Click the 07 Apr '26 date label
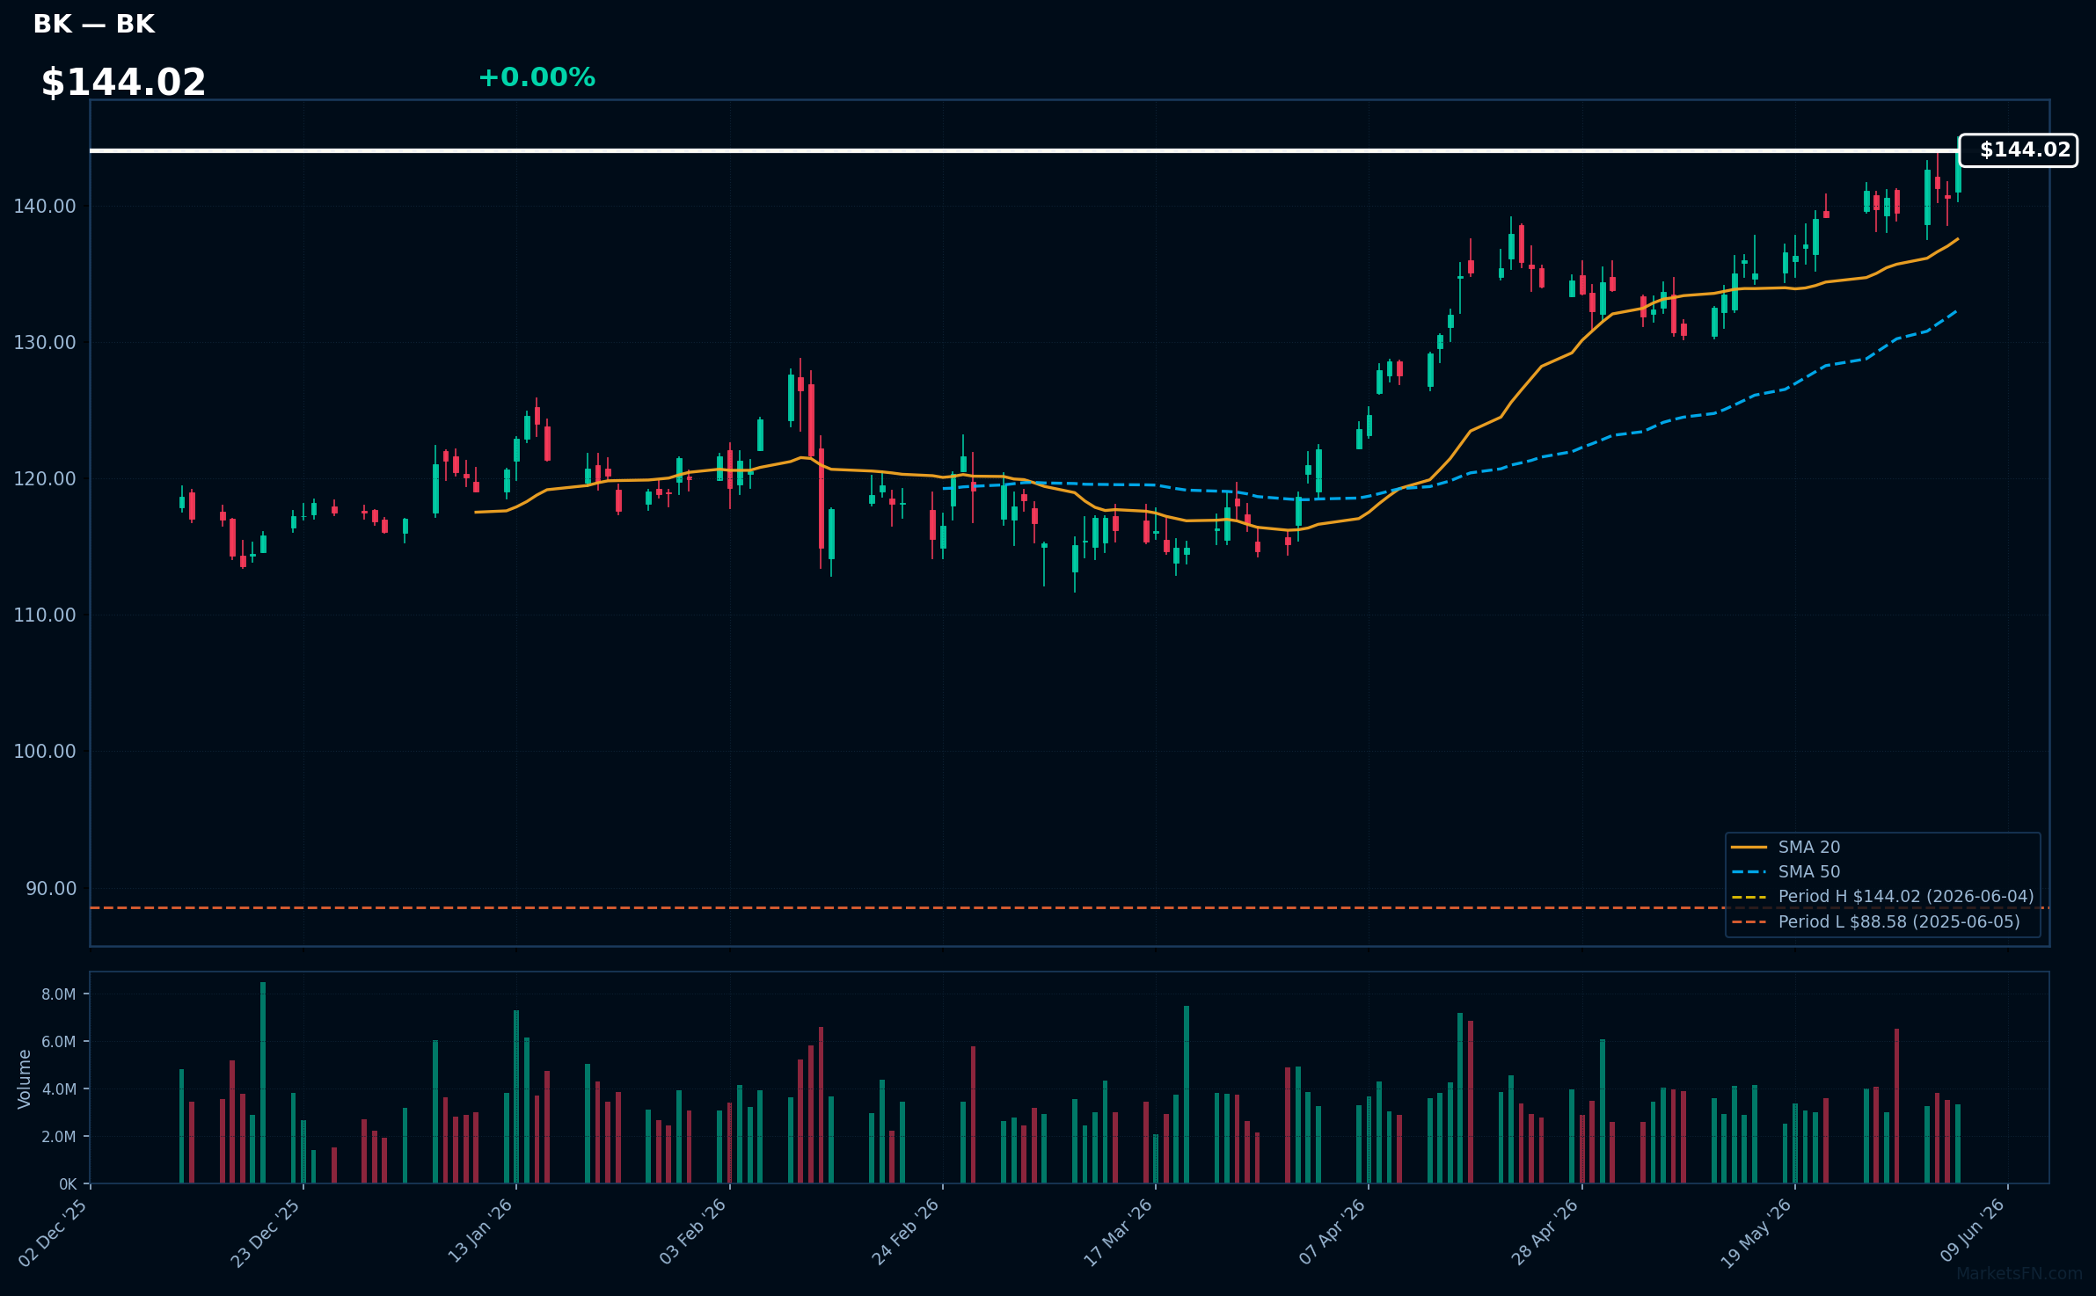The height and width of the screenshot is (1296, 2096). 1333,1231
